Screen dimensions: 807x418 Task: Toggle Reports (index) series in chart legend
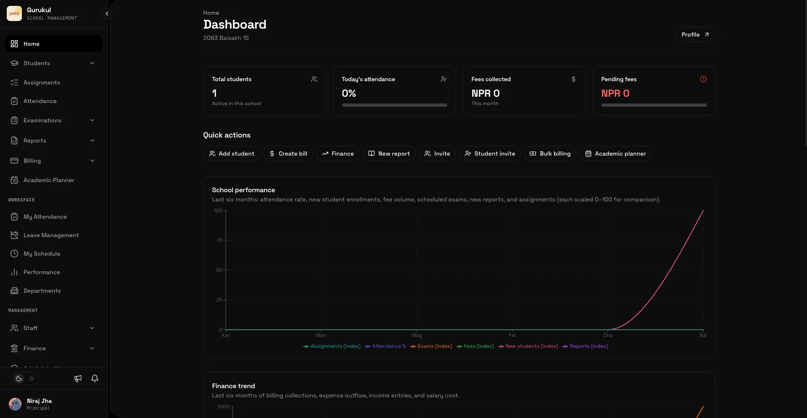[x=585, y=346]
